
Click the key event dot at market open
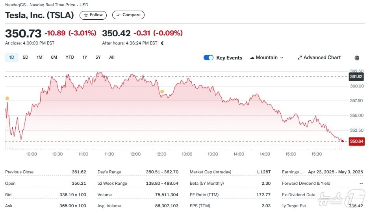(7, 98)
